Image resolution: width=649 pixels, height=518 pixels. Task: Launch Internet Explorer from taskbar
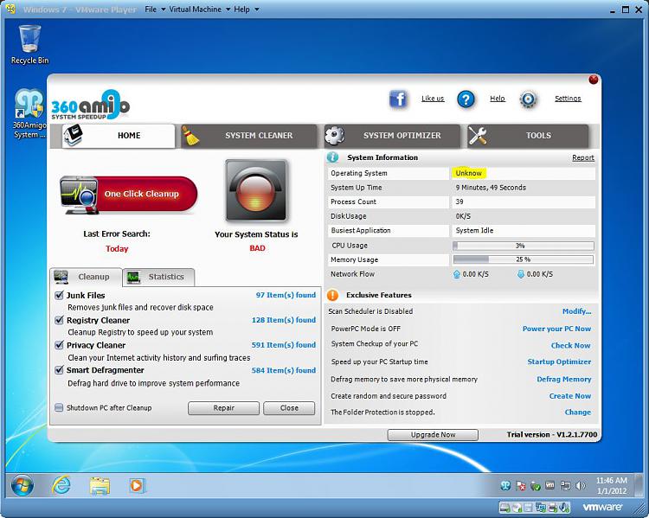click(x=61, y=485)
